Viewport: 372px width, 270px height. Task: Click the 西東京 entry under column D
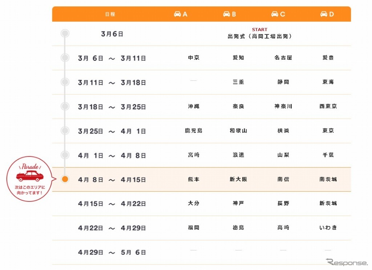point(328,107)
